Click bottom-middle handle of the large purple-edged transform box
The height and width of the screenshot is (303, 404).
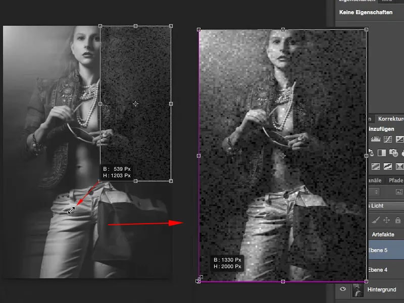point(283,282)
